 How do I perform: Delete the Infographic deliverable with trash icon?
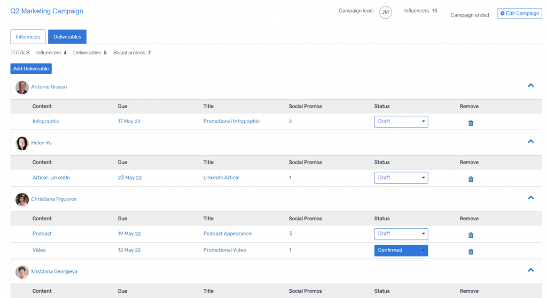pos(471,123)
